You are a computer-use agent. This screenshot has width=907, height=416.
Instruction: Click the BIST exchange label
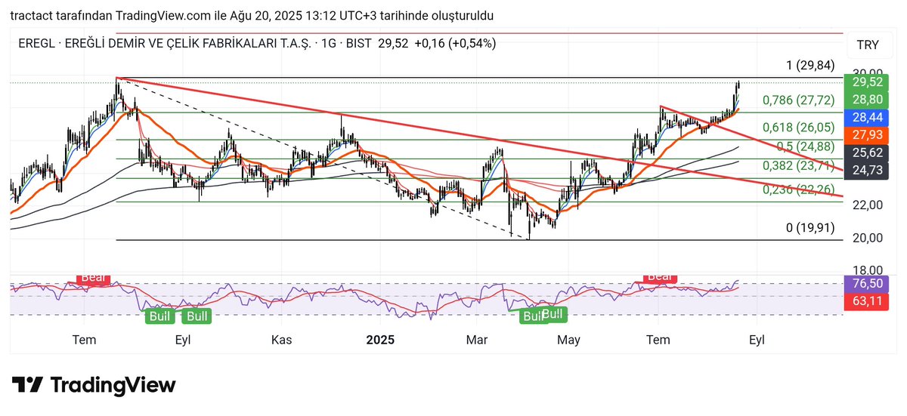click(x=359, y=44)
